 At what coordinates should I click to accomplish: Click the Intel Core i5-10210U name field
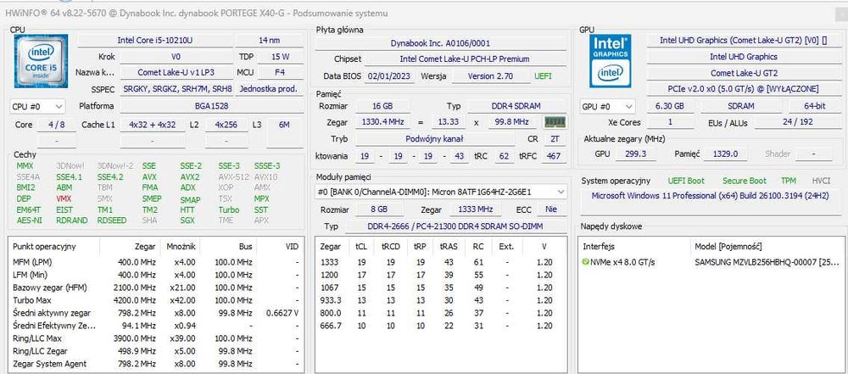click(x=154, y=40)
